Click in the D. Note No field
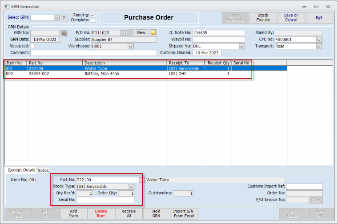Viewport: 338px width, 224px height. (x=218, y=33)
